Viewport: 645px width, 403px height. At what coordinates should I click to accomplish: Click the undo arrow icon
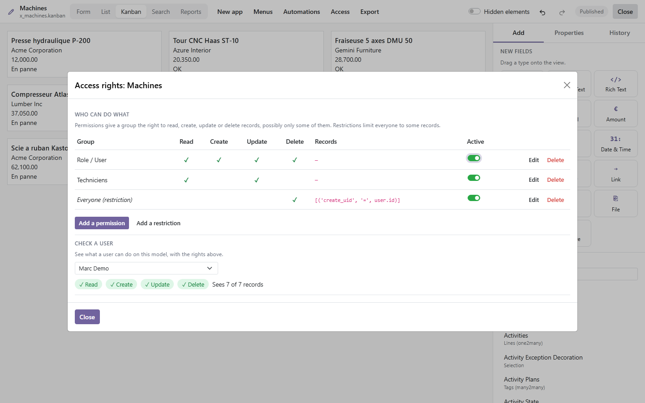point(542,12)
